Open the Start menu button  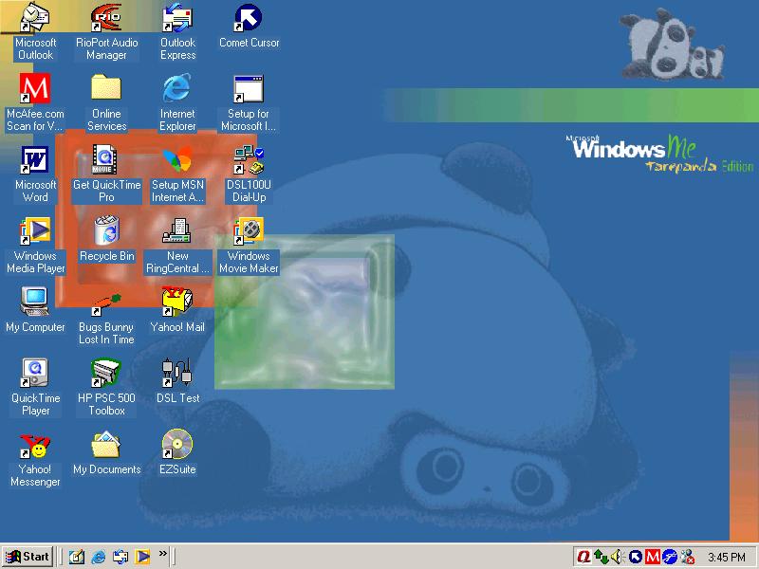28,557
